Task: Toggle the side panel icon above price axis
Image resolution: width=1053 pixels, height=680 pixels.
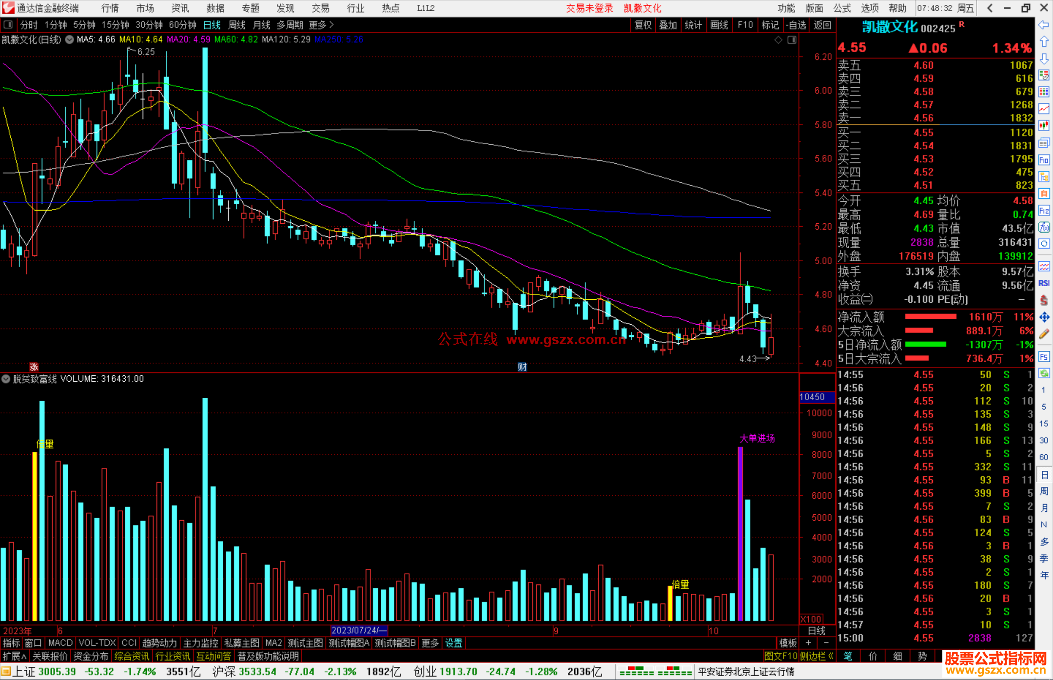Action: pyautogui.click(x=792, y=40)
